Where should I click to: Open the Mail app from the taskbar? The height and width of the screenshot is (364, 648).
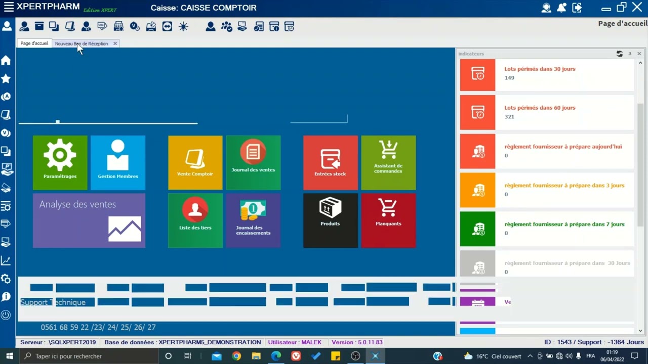tap(217, 356)
